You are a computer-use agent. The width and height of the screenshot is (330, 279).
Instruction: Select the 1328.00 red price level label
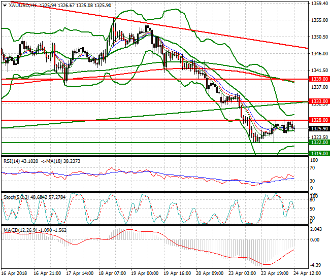[319, 120]
